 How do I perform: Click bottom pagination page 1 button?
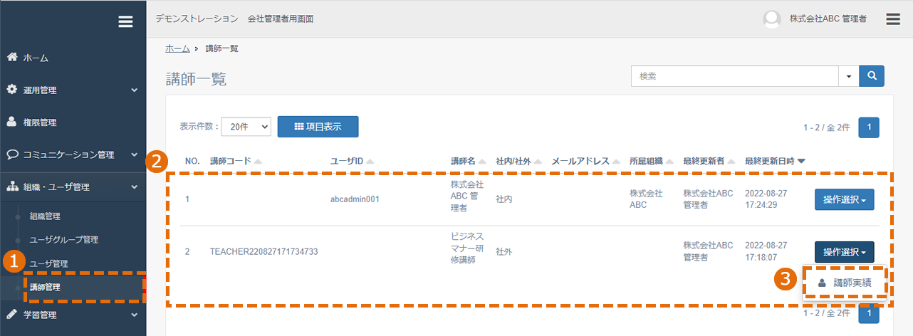pos(869,313)
